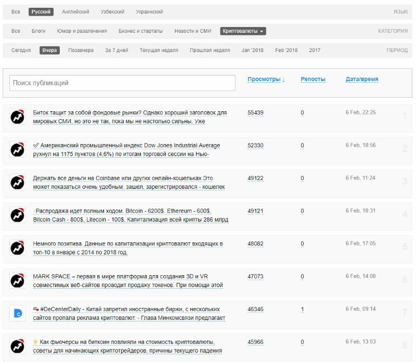Select Украинский language filter

click(x=149, y=12)
